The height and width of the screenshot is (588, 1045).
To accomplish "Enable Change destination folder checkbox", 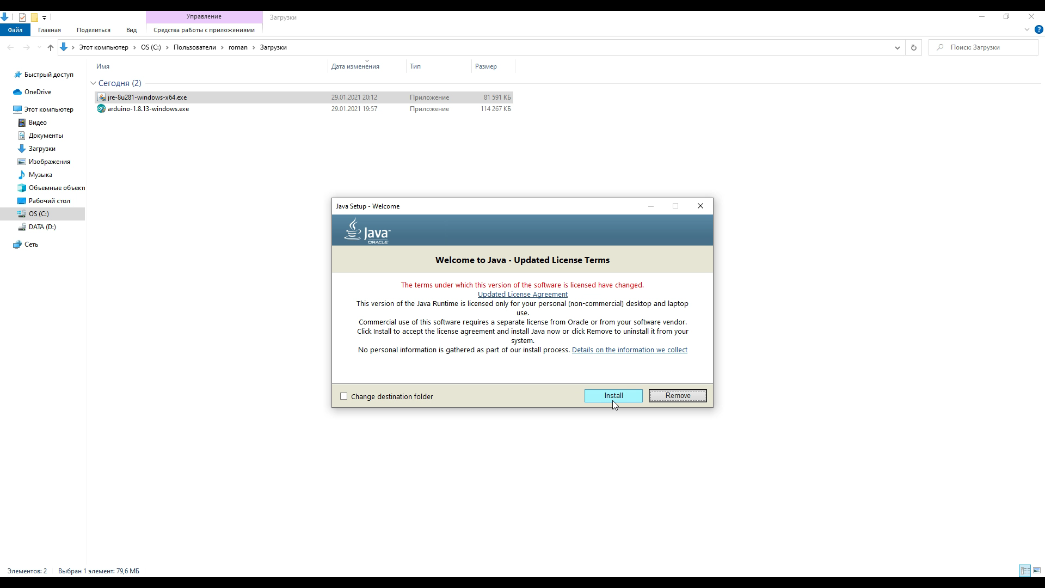I will pos(343,396).
